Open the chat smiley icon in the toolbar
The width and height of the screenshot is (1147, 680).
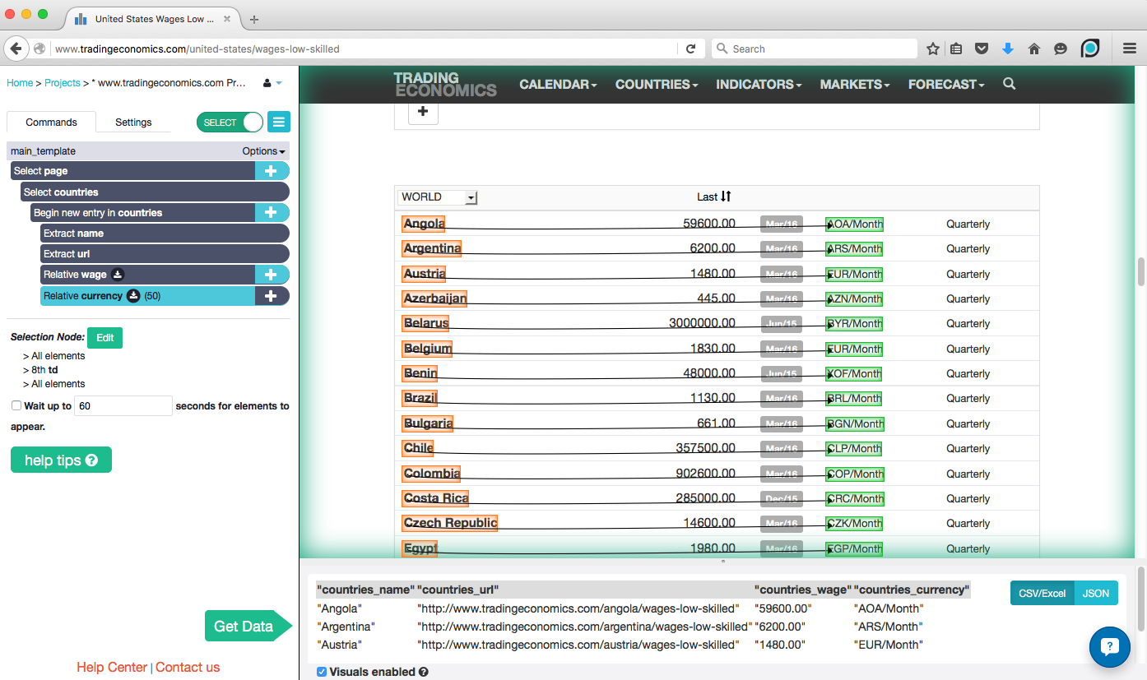(1061, 49)
